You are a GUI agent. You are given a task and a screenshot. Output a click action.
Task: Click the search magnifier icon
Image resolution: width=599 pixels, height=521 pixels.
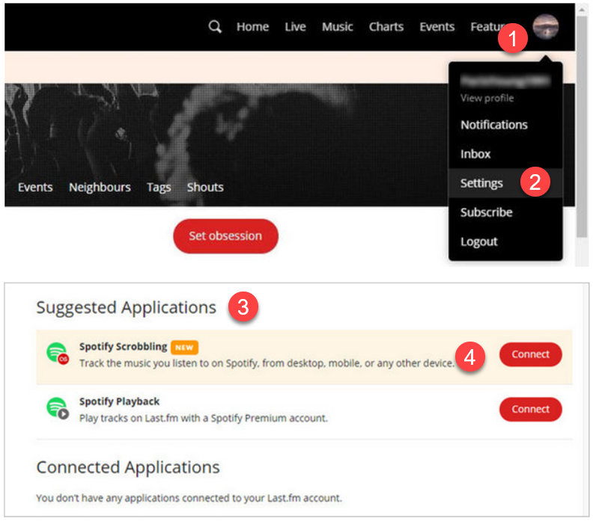tap(215, 27)
